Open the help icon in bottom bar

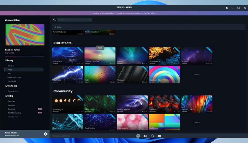[138, 136]
